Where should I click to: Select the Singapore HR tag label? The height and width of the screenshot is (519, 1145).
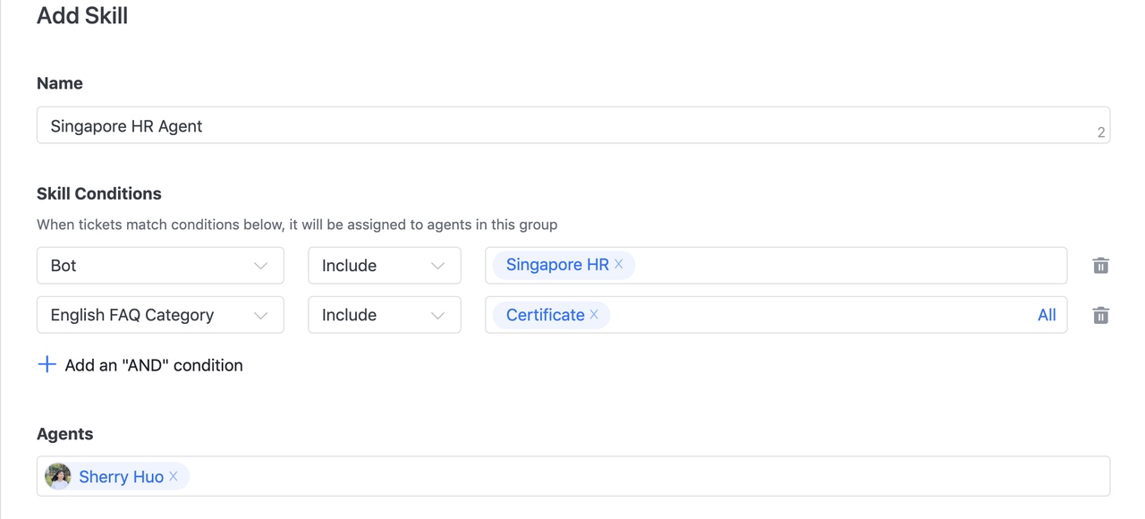pos(556,265)
